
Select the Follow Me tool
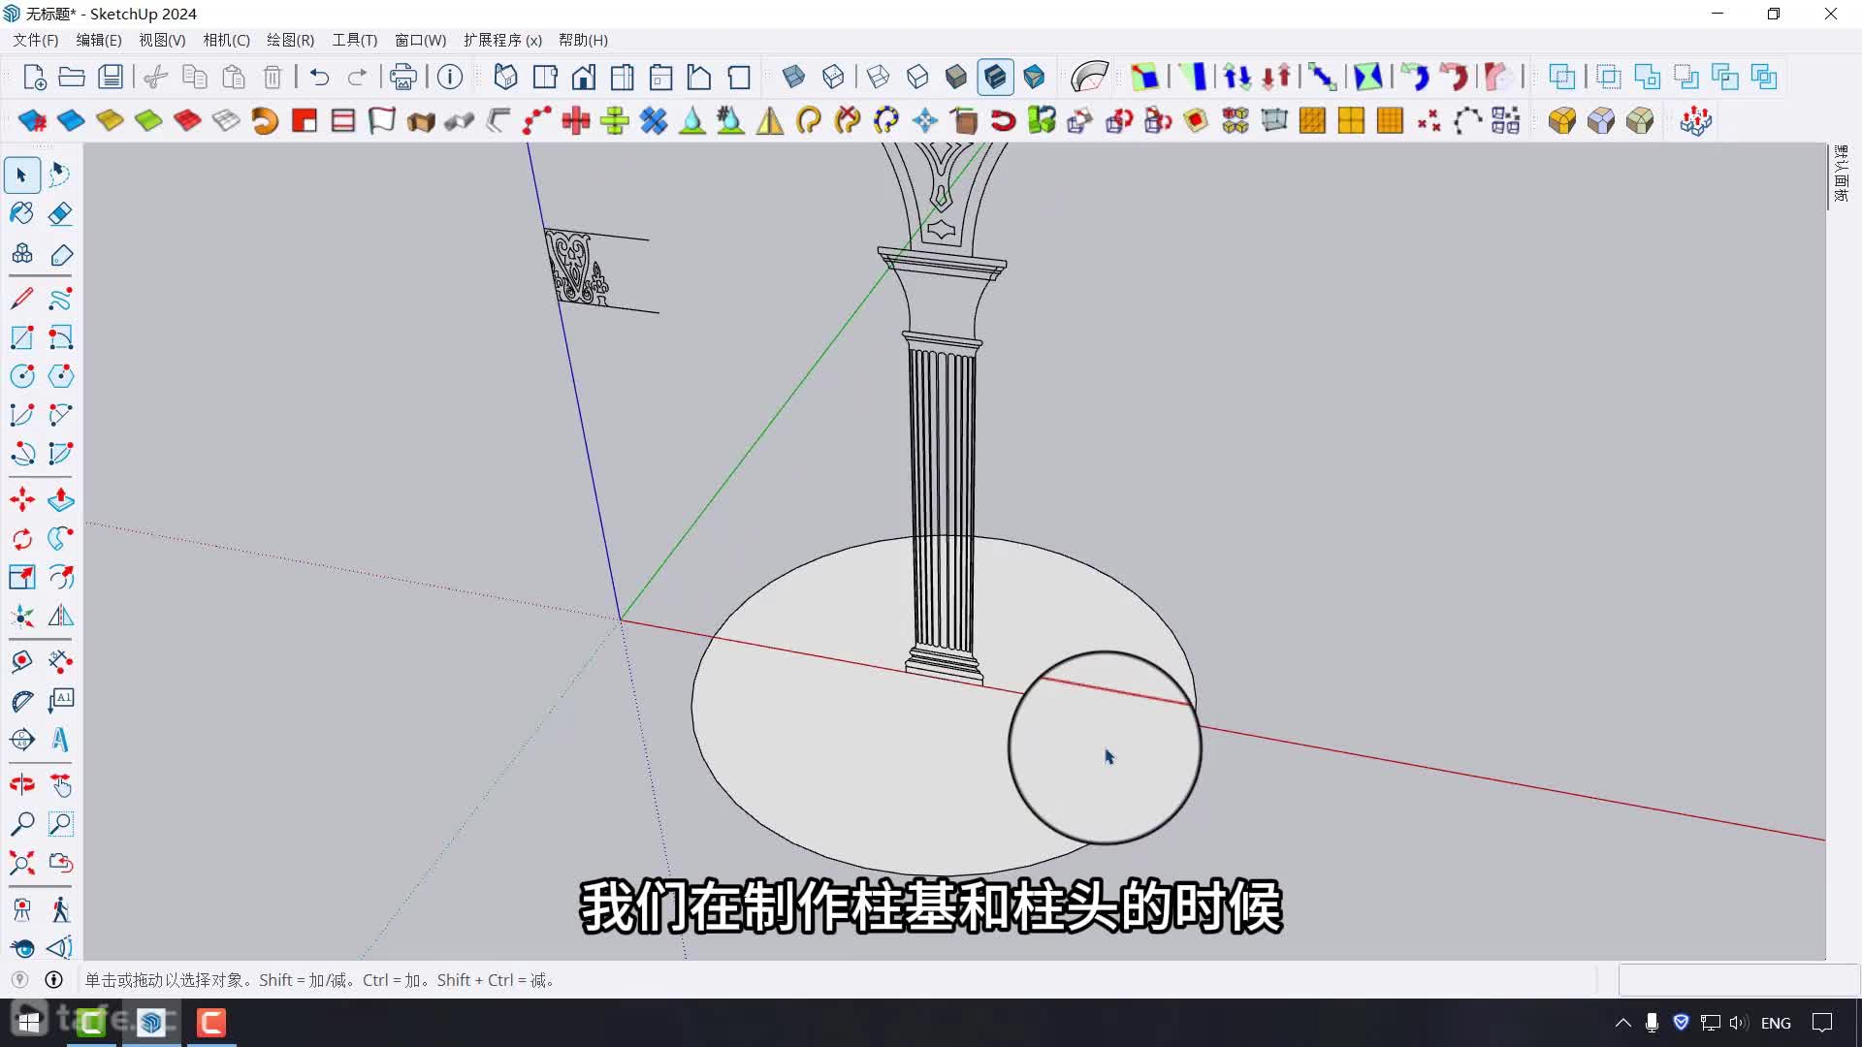60,539
